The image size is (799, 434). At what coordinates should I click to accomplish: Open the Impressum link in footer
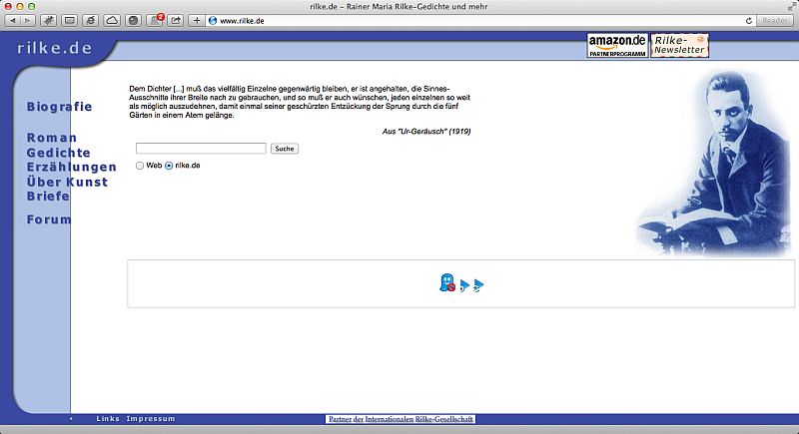point(151,419)
